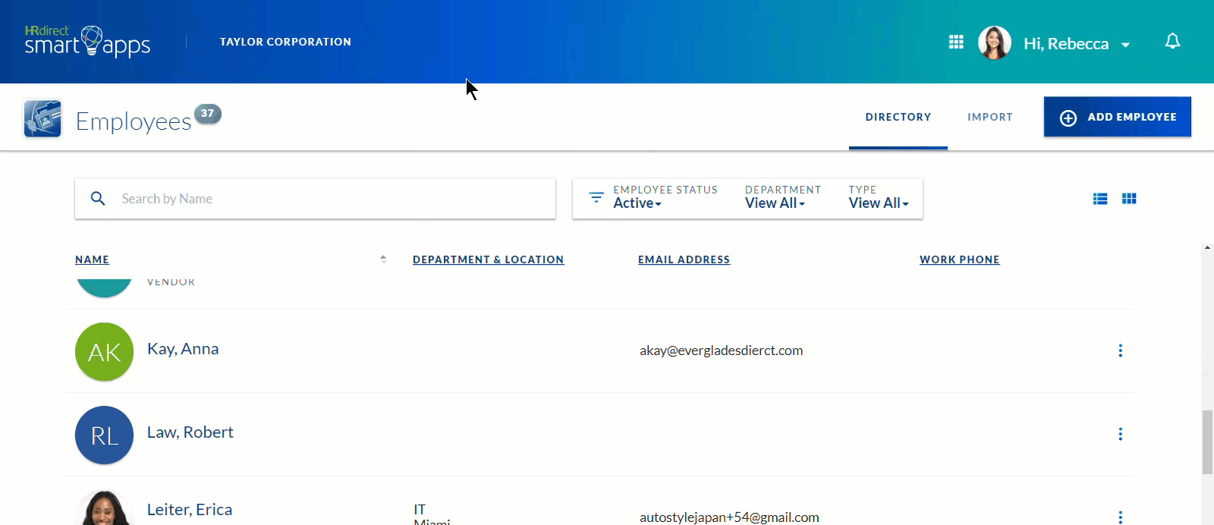Image resolution: width=1214 pixels, height=525 pixels.
Task: Sort by Department & Location column
Action: [488, 259]
